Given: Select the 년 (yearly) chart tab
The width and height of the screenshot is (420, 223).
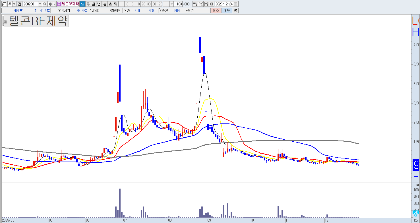Looking at the screenshot, I should click(99, 4).
